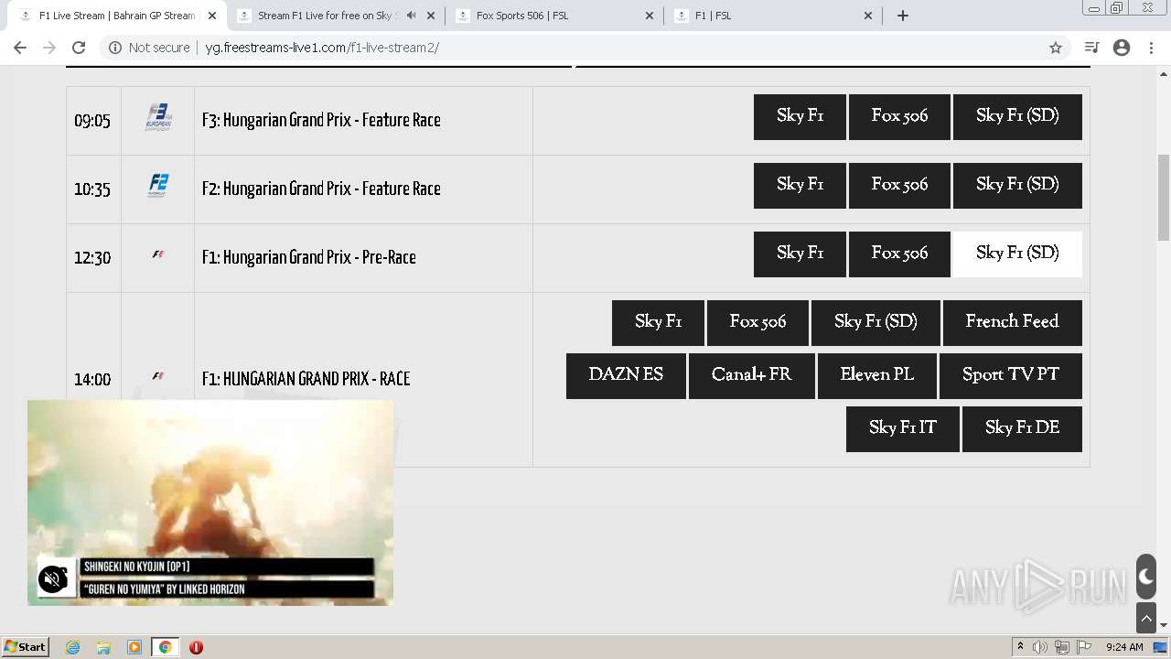
Task: Open the Windows Start menu
Action: (x=26, y=646)
